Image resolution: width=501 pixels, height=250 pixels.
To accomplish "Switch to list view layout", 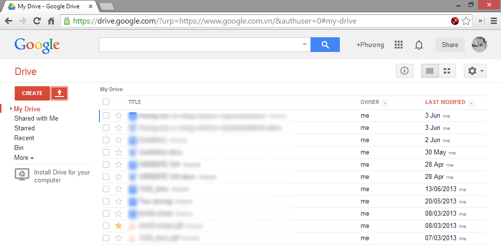I will [430, 71].
